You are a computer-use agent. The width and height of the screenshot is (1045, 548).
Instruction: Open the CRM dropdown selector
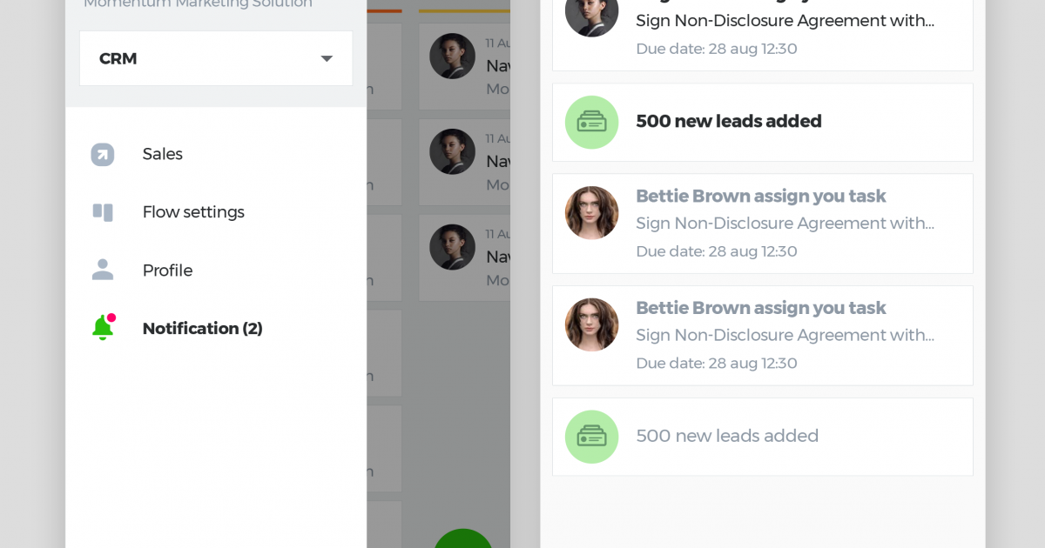pyautogui.click(x=216, y=58)
